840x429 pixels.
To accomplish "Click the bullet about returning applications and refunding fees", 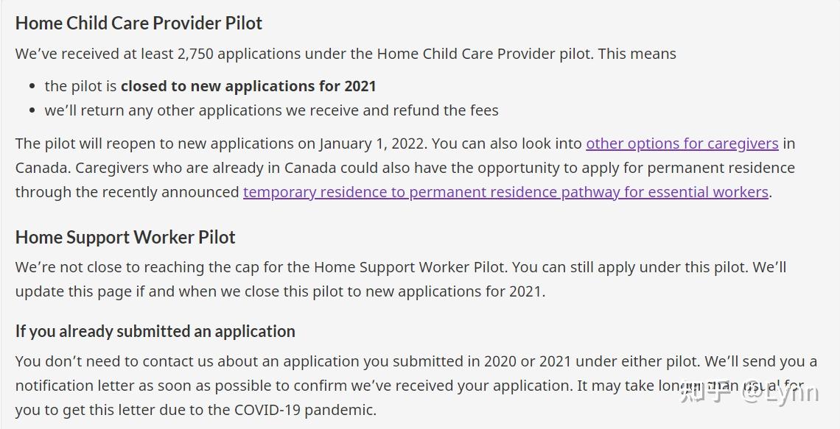I will [272, 110].
